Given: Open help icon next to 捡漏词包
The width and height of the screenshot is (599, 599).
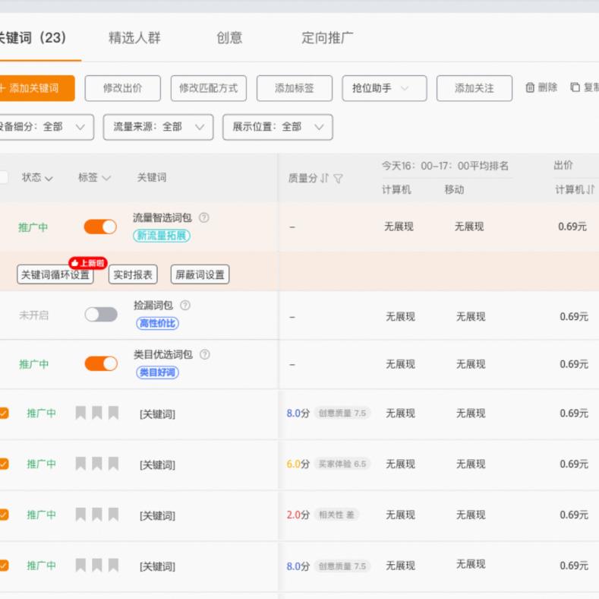Looking at the screenshot, I should click(x=185, y=306).
